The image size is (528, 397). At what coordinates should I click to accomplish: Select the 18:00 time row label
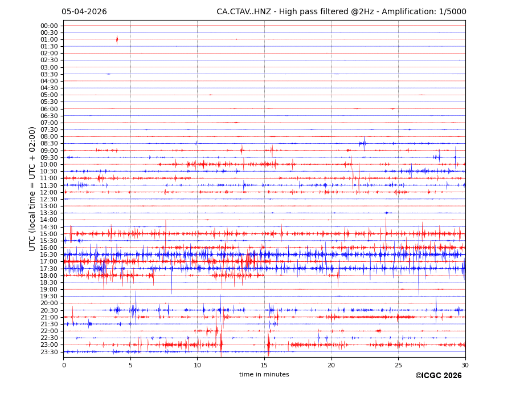point(49,276)
